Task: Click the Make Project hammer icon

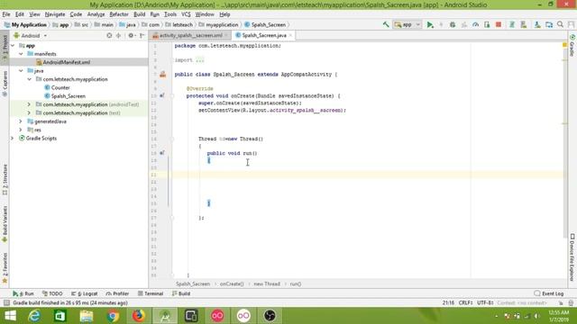Action: click(386, 24)
